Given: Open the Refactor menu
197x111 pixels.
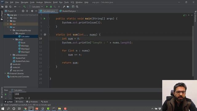Looking at the screenshot, I should click(x=48, y=2).
